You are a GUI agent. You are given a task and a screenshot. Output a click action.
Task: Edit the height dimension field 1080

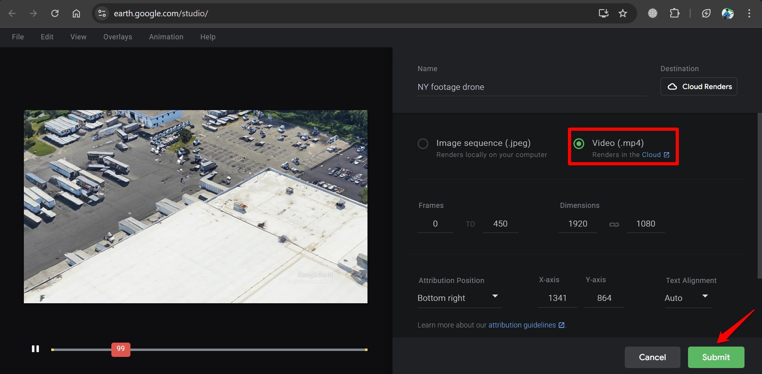(x=645, y=224)
